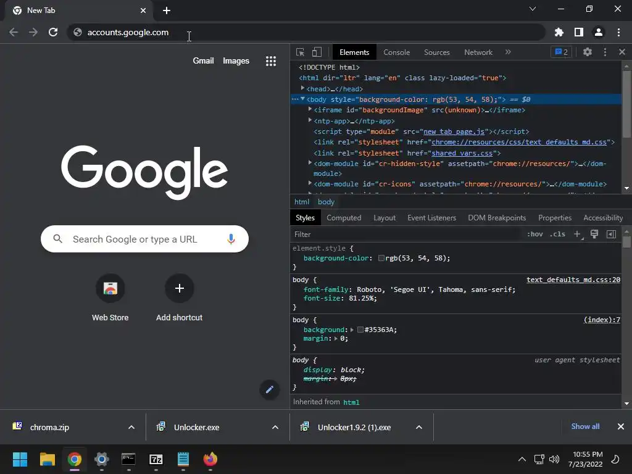The image size is (632, 474).
Task: Expand the cr-hidden-style dom-module
Action: (310, 163)
